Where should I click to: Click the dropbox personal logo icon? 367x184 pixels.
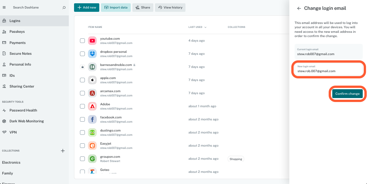coord(92,54)
